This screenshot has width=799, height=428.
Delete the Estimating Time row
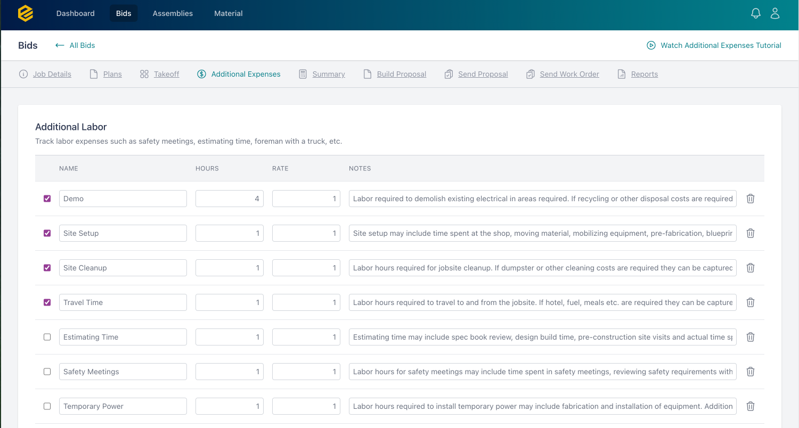pyautogui.click(x=751, y=337)
